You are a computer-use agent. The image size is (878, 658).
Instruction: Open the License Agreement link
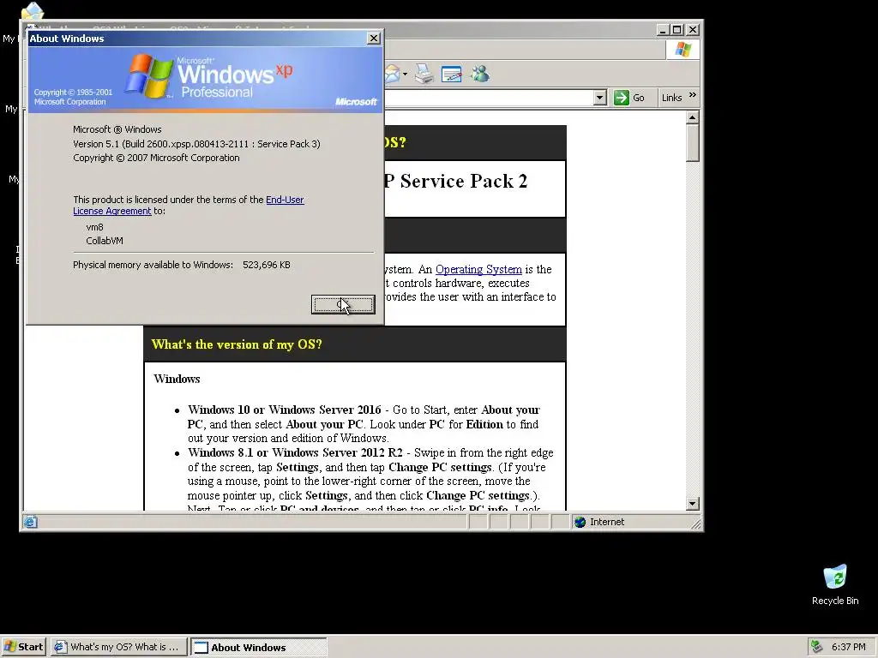(112, 211)
